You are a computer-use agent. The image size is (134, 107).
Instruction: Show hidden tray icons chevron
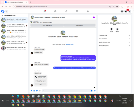tap(117, 101)
